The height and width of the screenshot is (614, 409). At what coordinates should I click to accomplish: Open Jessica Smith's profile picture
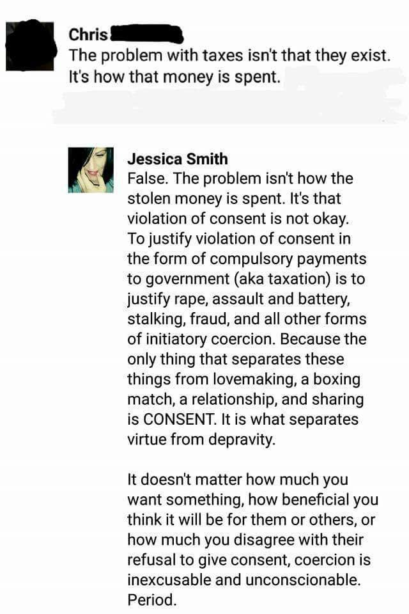(x=91, y=170)
